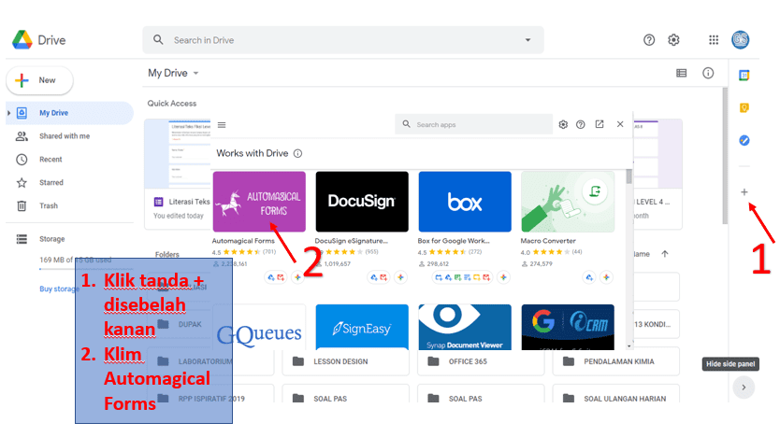The height and width of the screenshot is (437, 780).
Task: Click Macro Converter title text
Action: (x=548, y=241)
